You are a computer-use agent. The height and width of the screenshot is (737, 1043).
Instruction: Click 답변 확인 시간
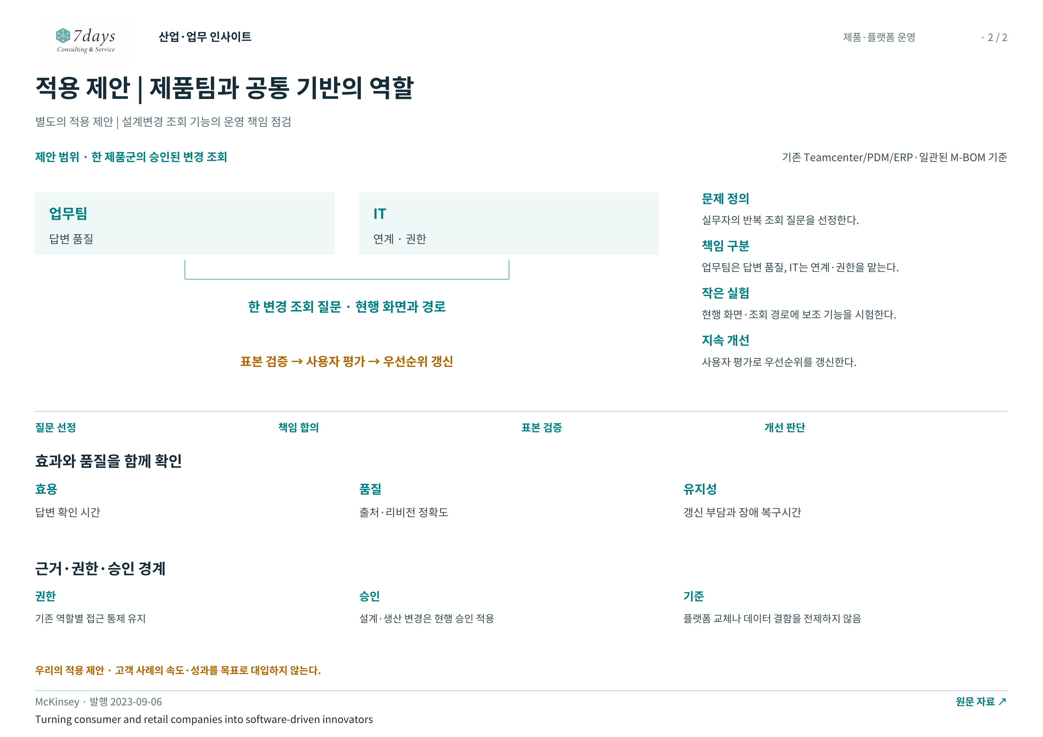pyautogui.click(x=68, y=512)
